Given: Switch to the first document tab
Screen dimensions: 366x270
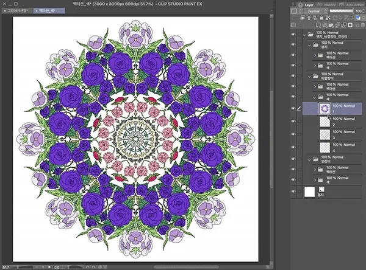Looking at the screenshot, I should [x=16, y=11].
